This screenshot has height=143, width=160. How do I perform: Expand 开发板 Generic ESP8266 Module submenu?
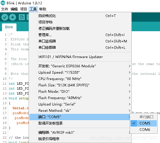[80, 66]
